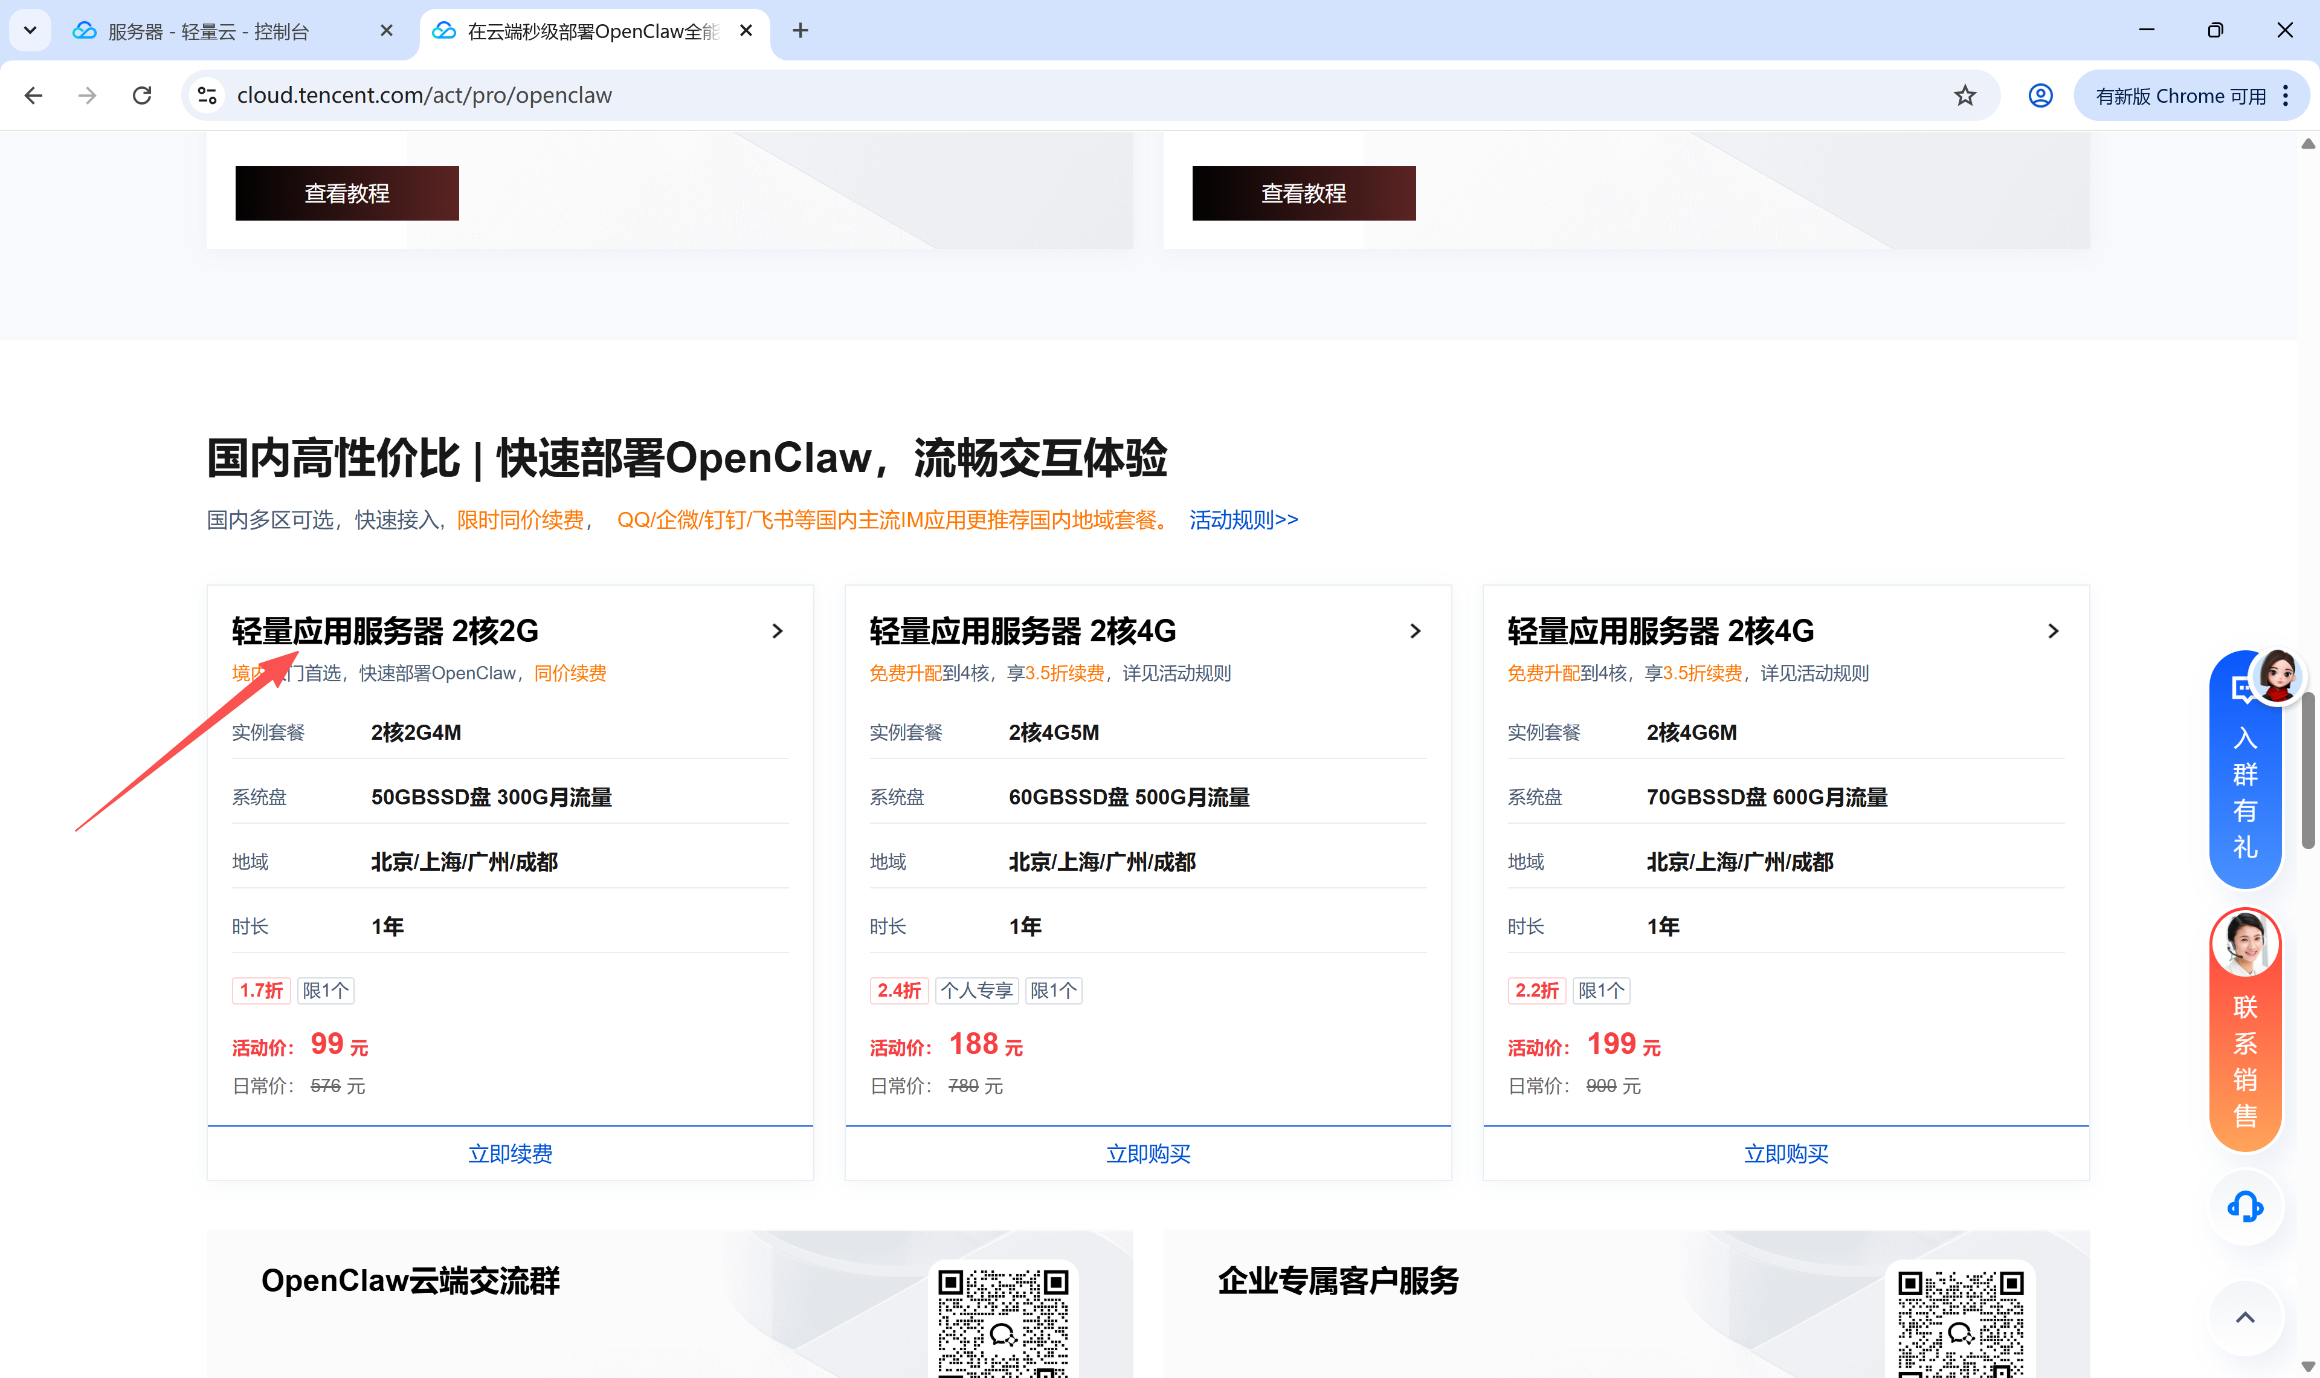Image resolution: width=2320 pixels, height=1378 pixels.
Task: Click the 2.2折 discount tag
Action: pos(1537,991)
